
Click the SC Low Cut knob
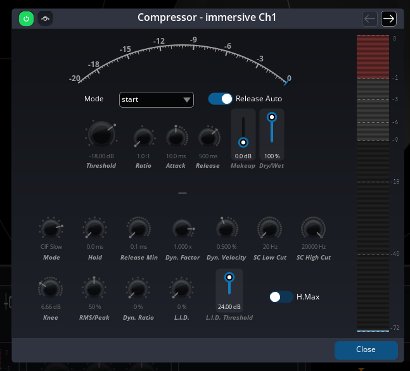tap(269, 229)
